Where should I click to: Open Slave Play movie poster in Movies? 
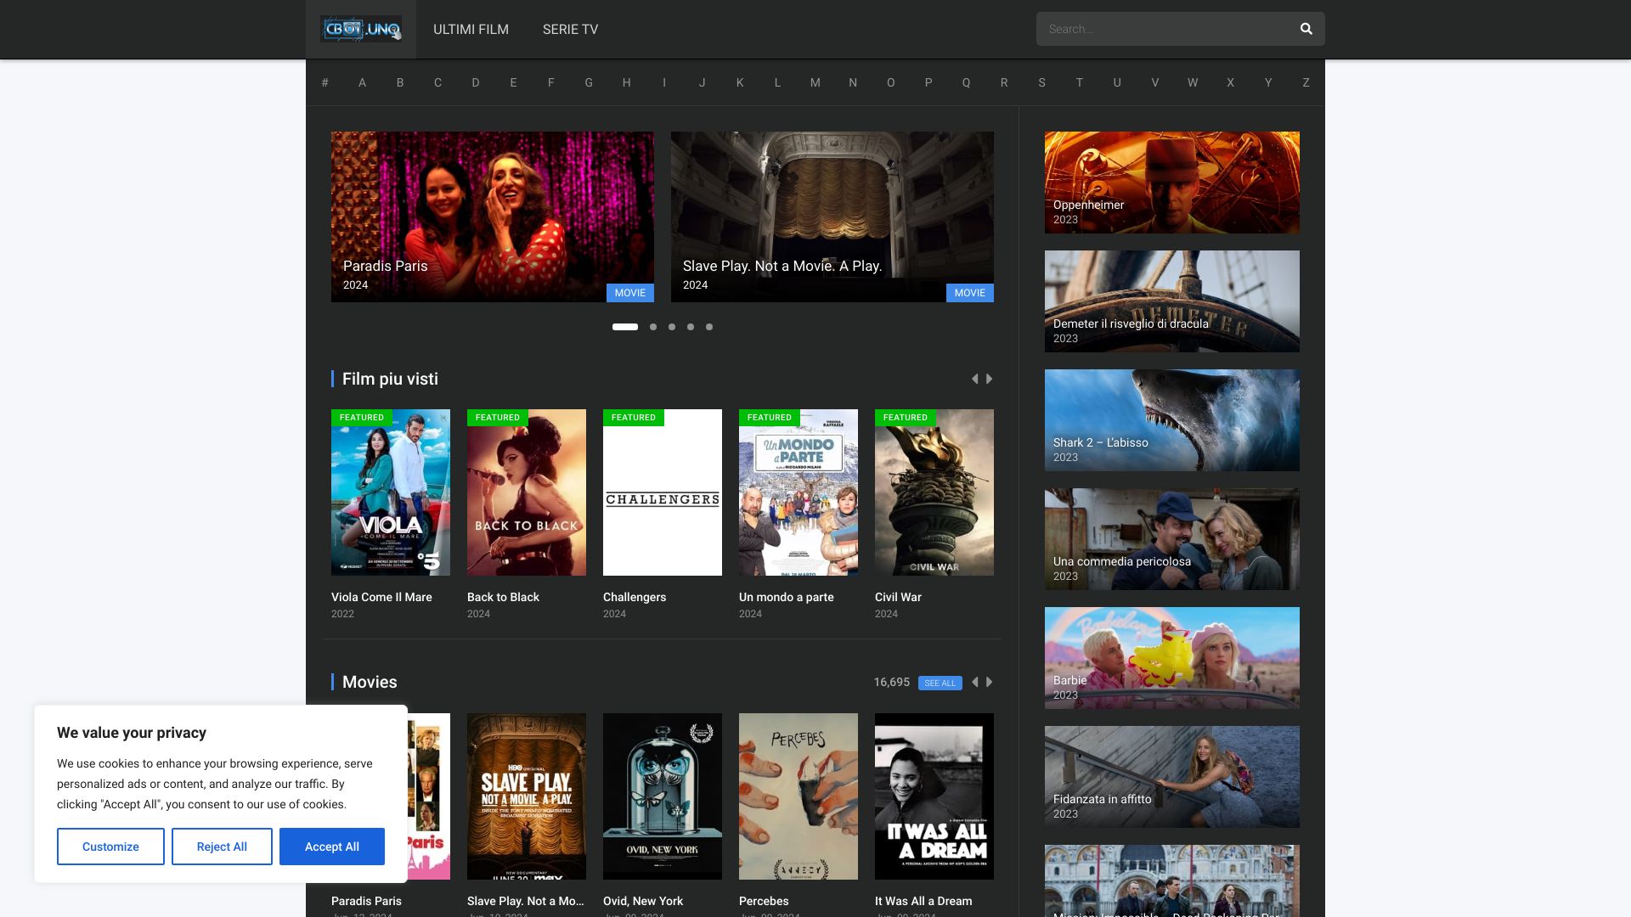click(527, 796)
